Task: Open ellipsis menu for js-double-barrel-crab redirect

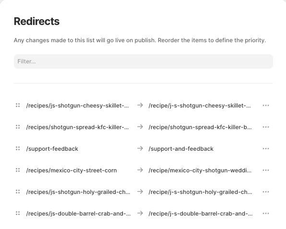Action: pos(266,214)
